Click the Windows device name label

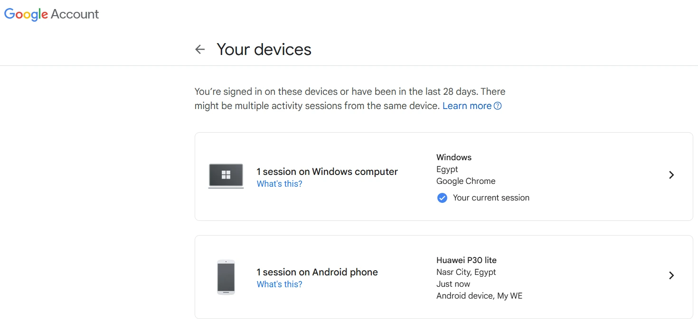tap(454, 157)
